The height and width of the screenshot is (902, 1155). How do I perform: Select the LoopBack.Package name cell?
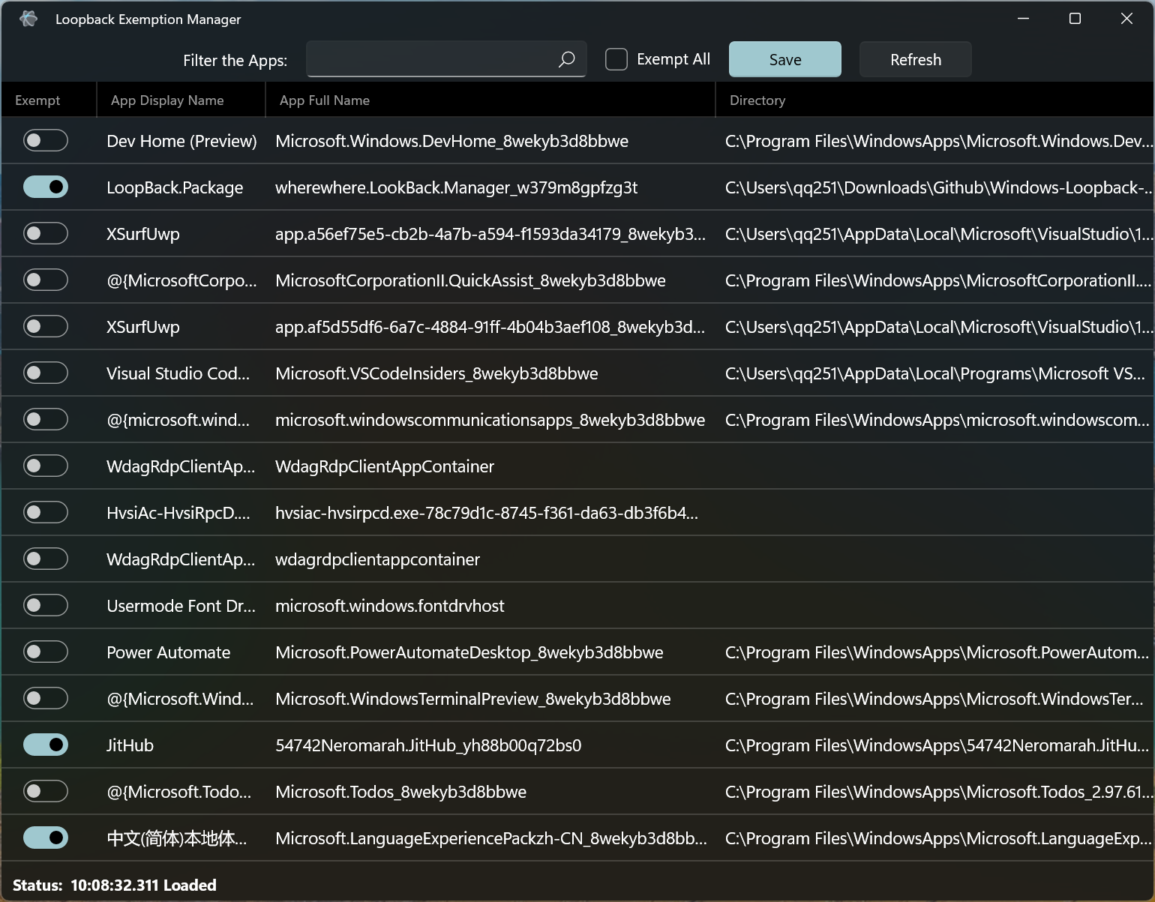click(x=175, y=187)
